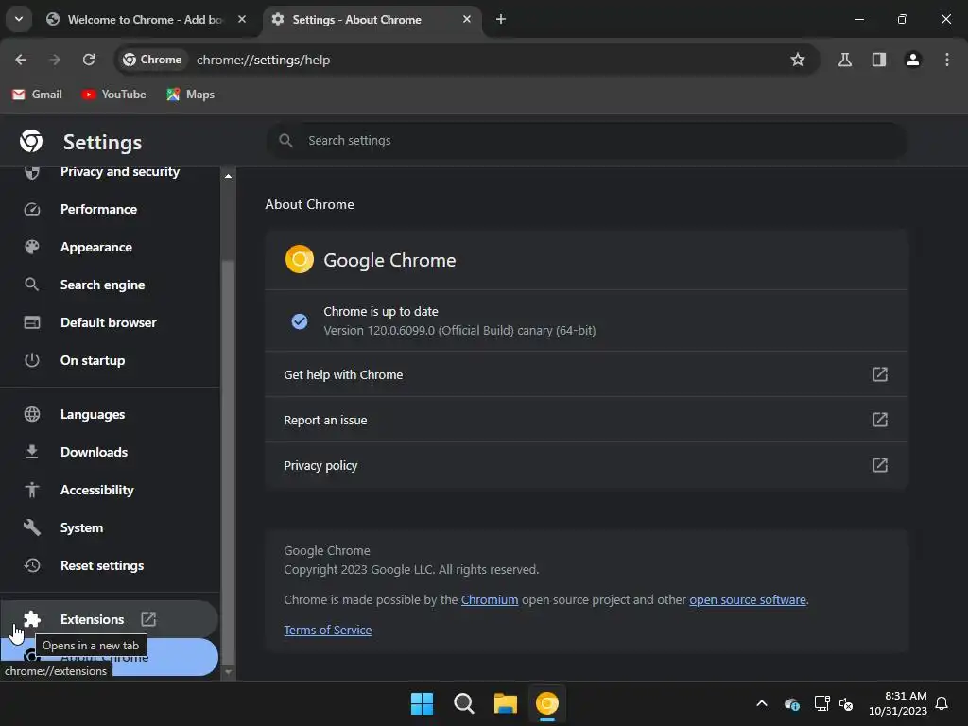This screenshot has height=726, width=968.
Task: Bookmark this page with the star icon
Action: pos(798,60)
